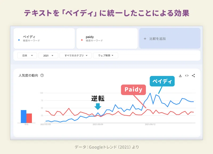
Task: Click the red dot beside paidy term
Action: [82, 40]
